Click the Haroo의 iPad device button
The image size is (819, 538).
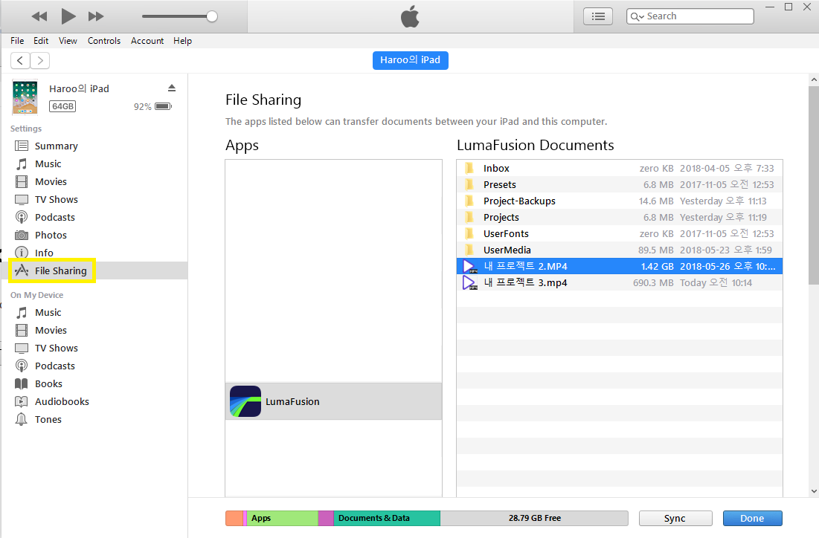click(x=410, y=60)
